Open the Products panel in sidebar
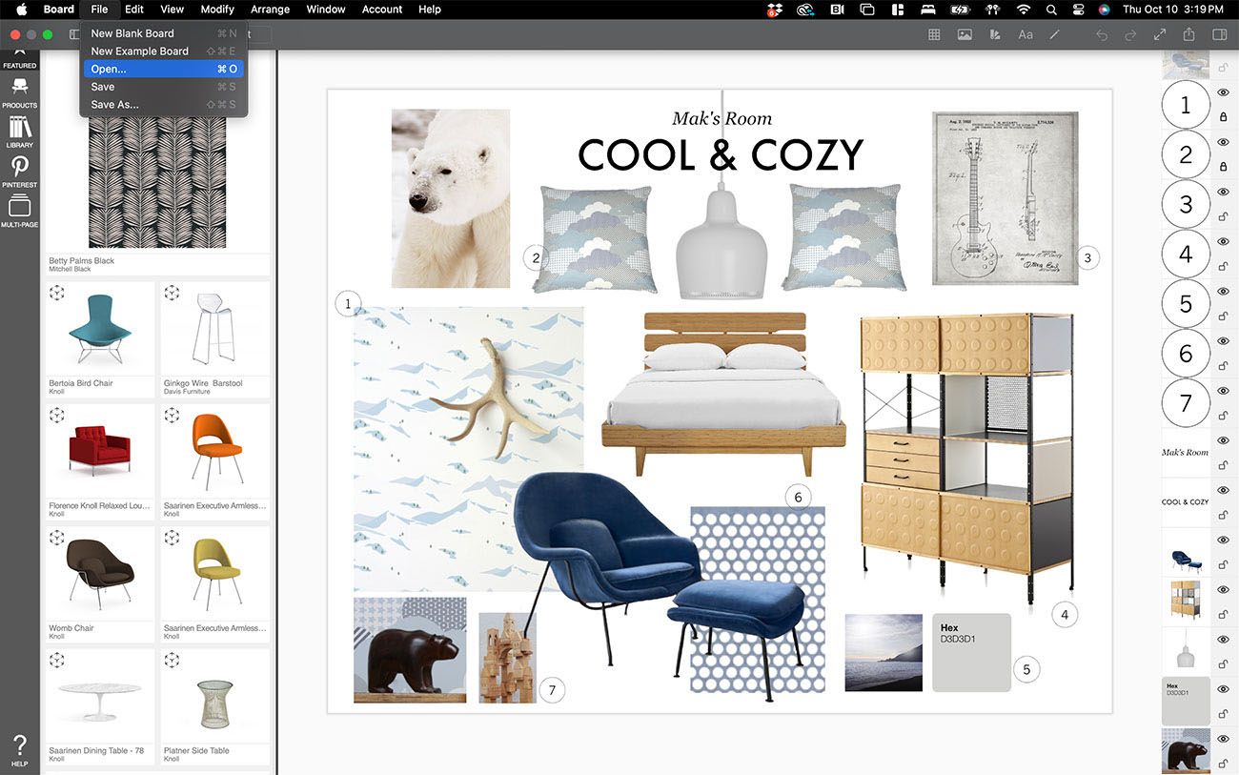Image resolution: width=1239 pixels, height=775 pixels. click(19, 92)
